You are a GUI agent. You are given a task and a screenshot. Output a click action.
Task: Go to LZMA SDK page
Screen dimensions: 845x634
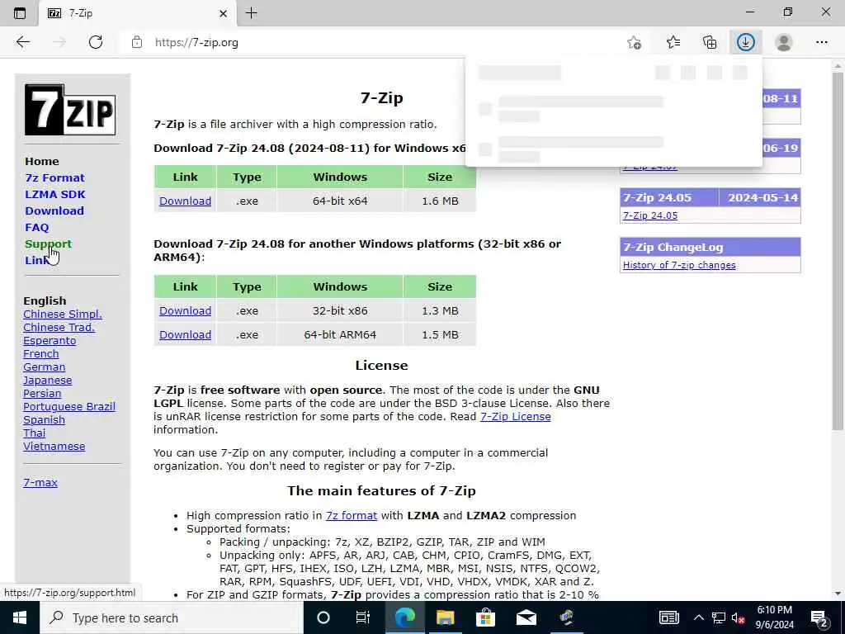click(55, 195)
